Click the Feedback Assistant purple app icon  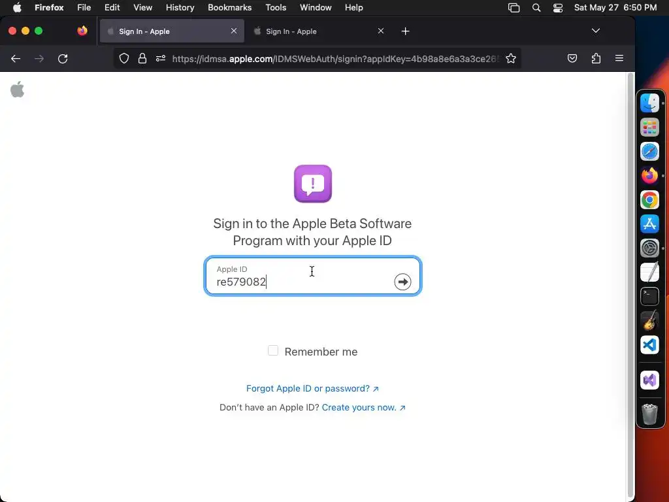[313, 184]
